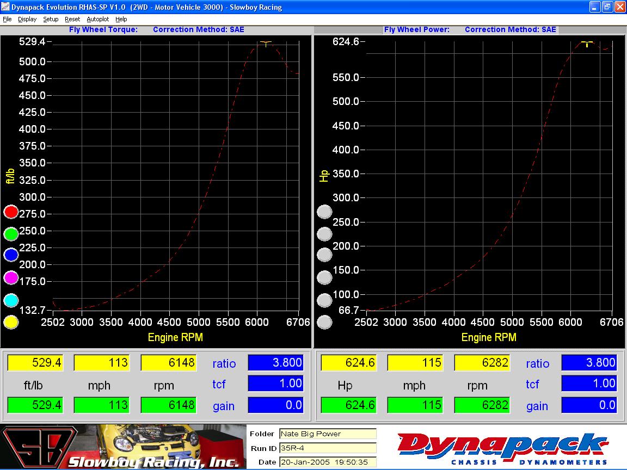Select the yellow 113 mph field
This screenshot has height=470, width=627.
coord(102,362)
